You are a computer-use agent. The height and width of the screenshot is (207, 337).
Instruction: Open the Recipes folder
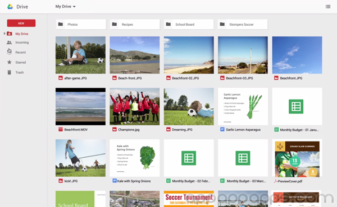coord(135,25)
